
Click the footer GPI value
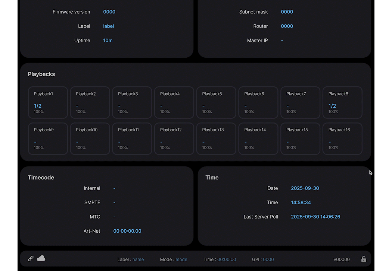tap(268, 259)
